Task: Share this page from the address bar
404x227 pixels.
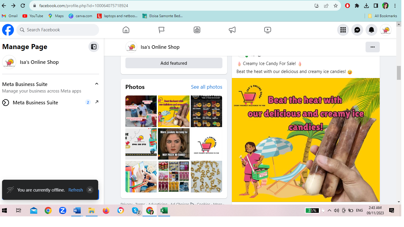Action: pyautogui.click(x=326, y=6)
